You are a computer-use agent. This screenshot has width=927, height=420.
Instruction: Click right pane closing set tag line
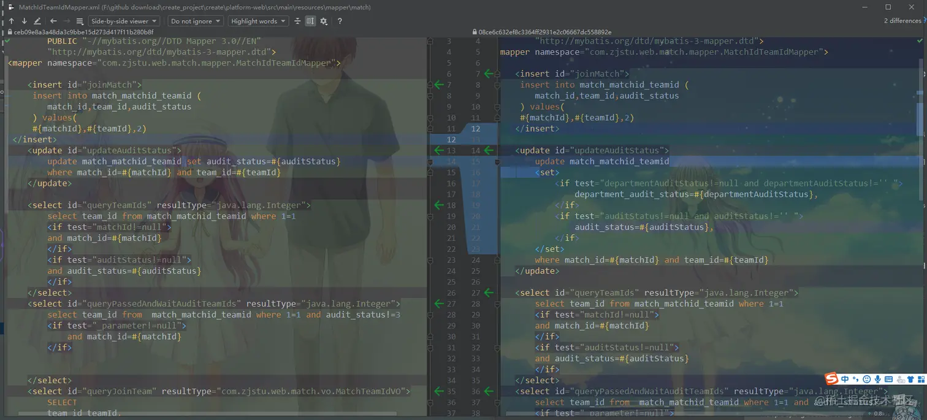pos(549,249)
